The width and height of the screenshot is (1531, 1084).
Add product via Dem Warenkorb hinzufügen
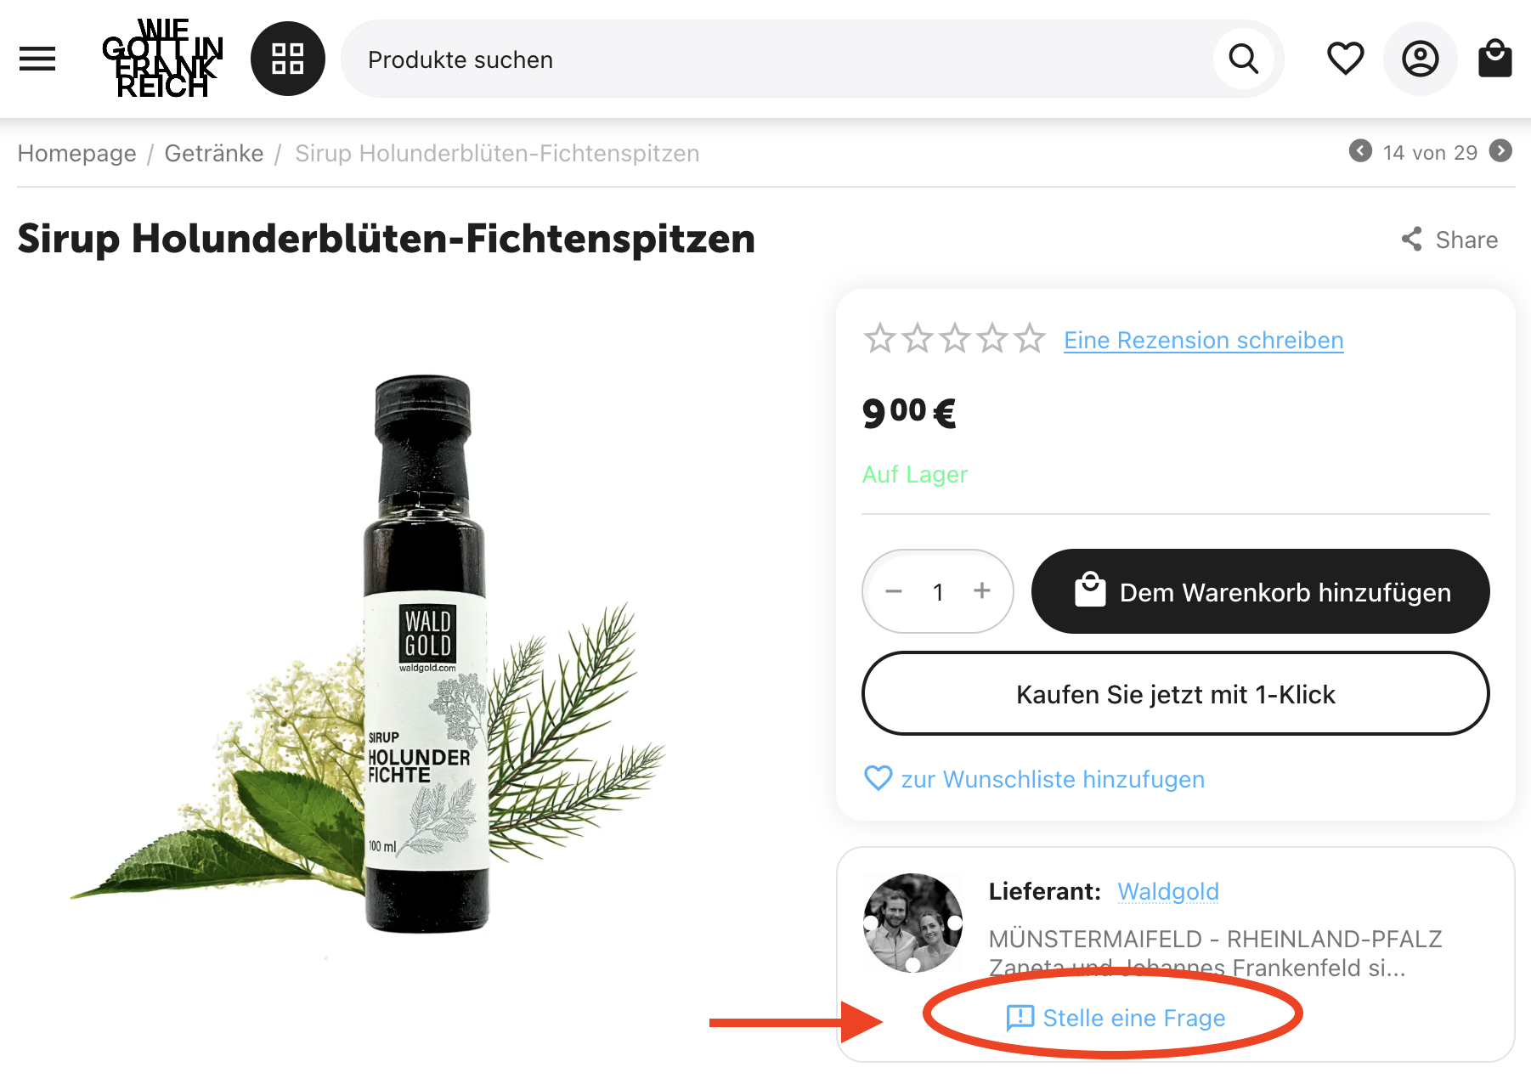[1261, 591]
